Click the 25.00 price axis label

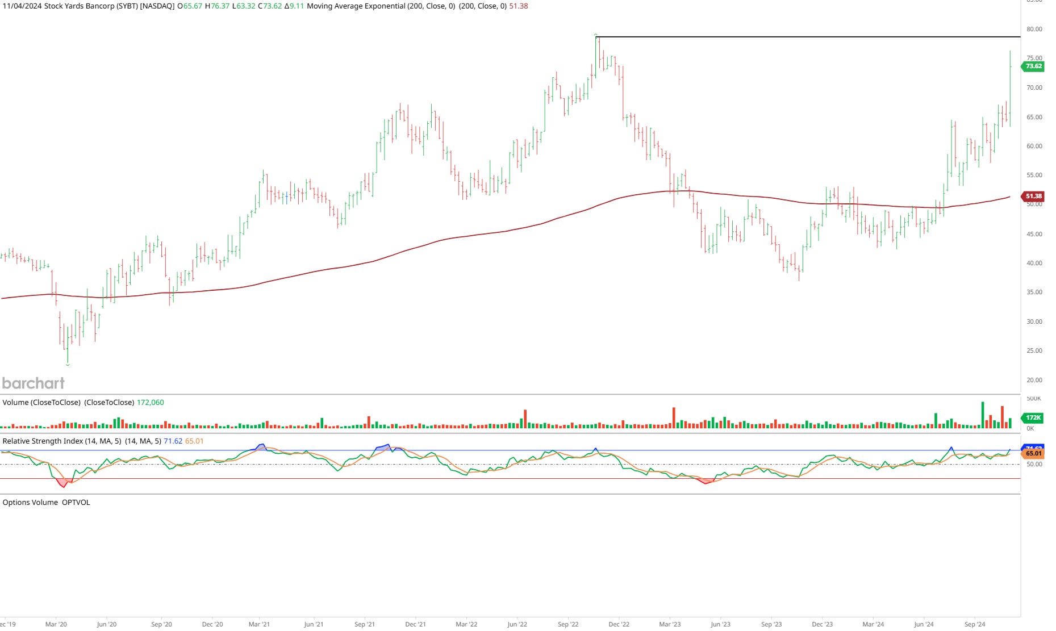[x=1034, y=350]
